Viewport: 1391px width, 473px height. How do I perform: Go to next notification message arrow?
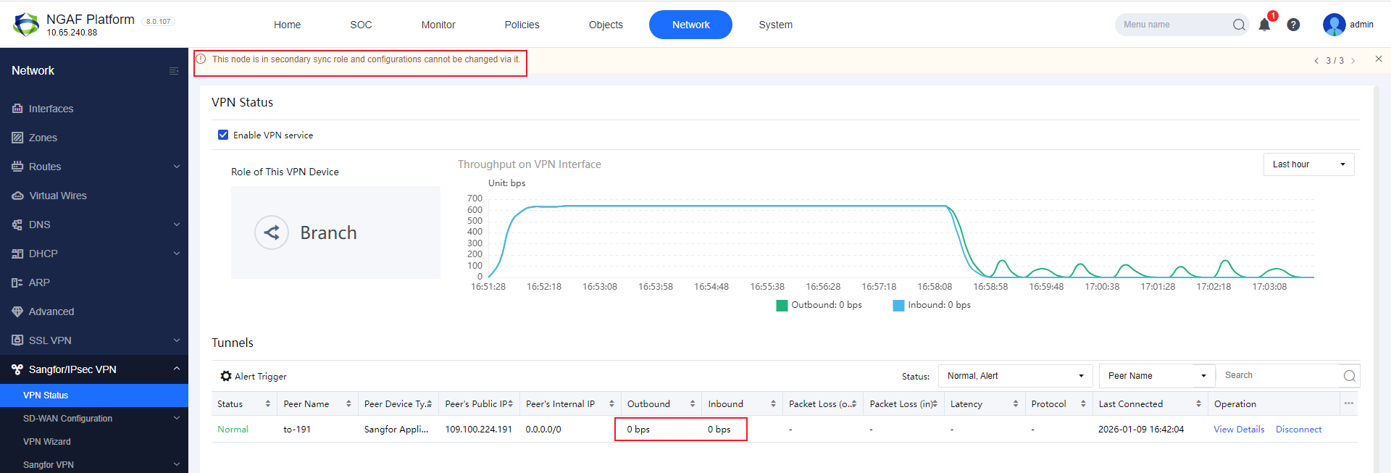pos(1353,61)
